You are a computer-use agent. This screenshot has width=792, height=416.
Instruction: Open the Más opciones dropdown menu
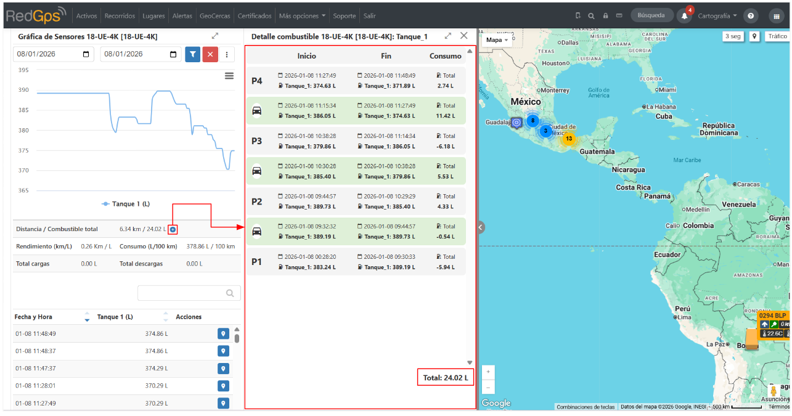[302, 16]
